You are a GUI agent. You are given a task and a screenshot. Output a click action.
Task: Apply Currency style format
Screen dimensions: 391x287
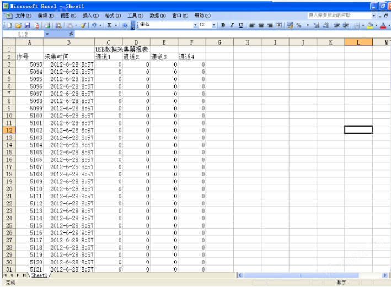(x=290, y=25)
